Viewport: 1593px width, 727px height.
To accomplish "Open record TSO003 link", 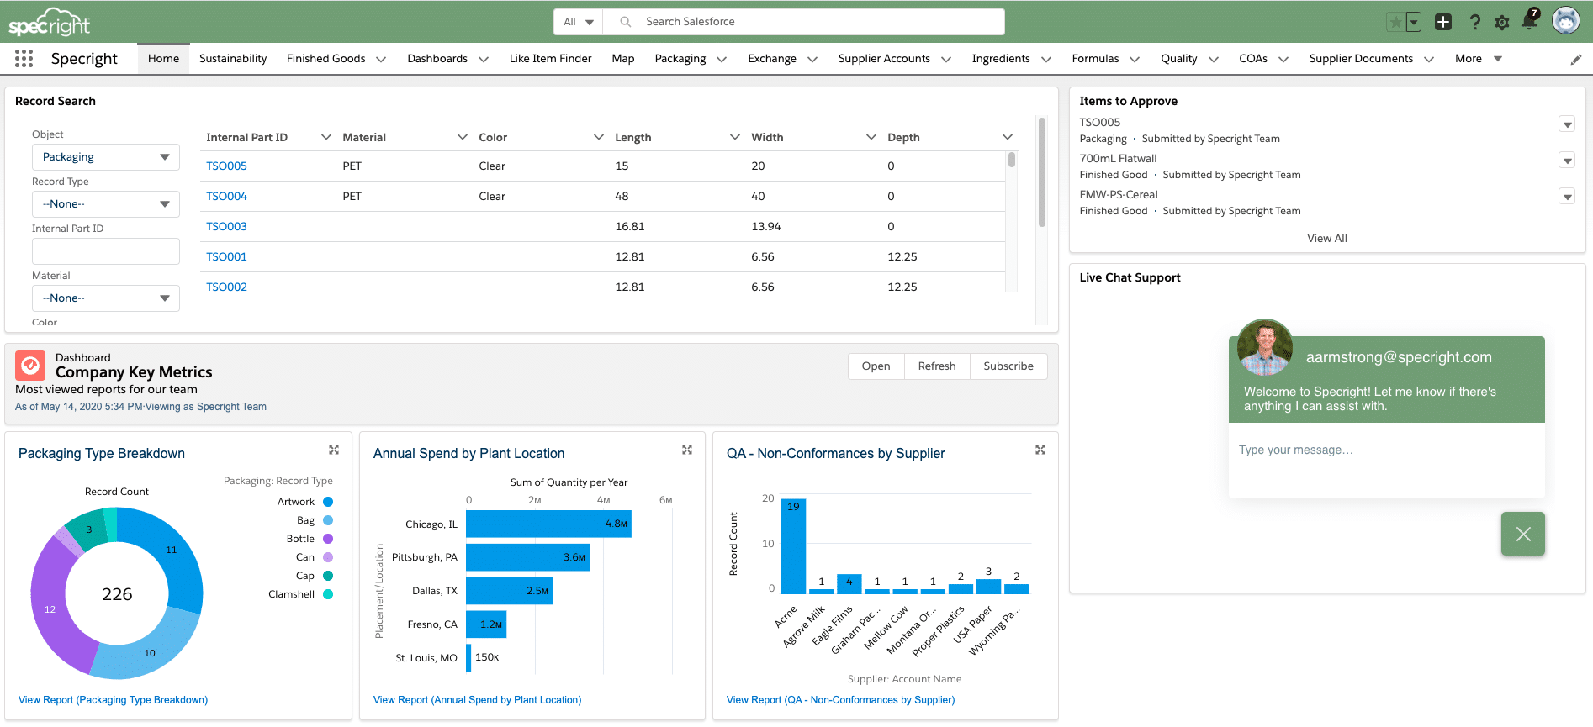I will (x=226, y=227).
